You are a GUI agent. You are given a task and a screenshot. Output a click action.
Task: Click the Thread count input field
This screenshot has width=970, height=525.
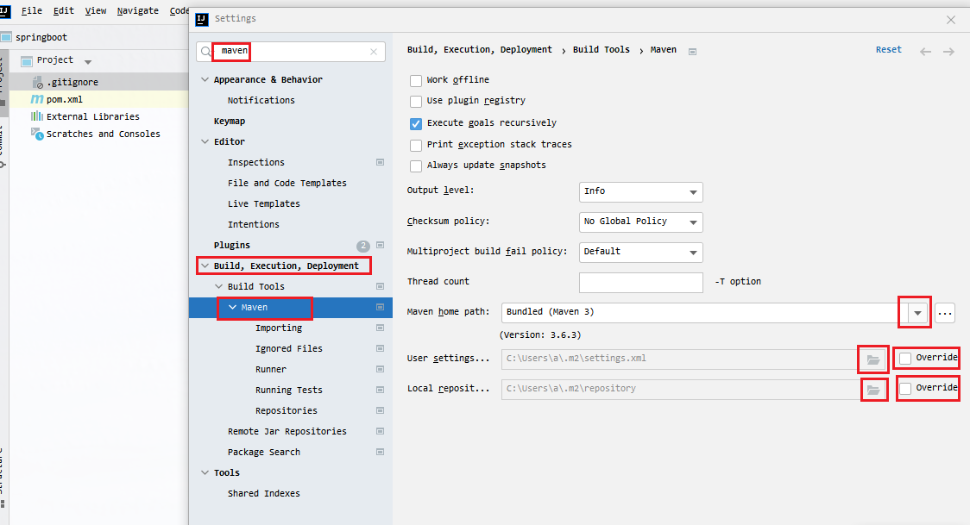(x=641, y=282)
